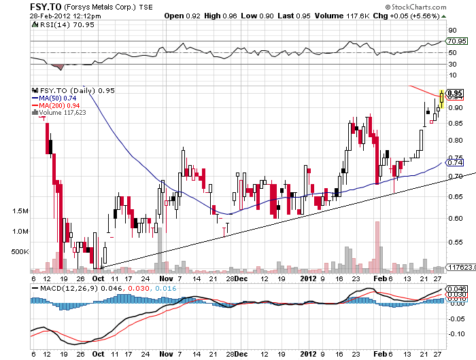
Task: Click the FSY.TO ticker symbol title
Action: pos(46,7)
